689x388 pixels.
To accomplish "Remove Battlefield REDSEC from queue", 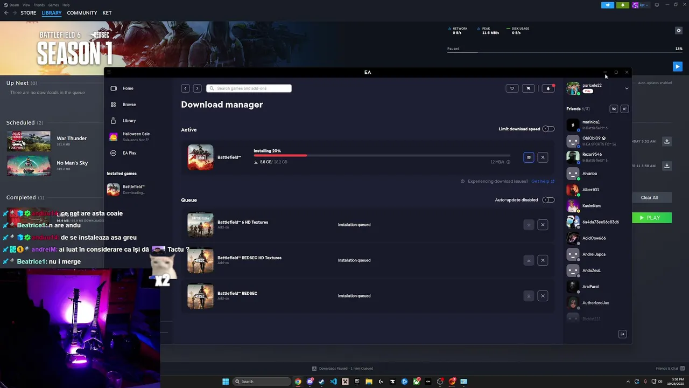I will (x=543, y=296).
